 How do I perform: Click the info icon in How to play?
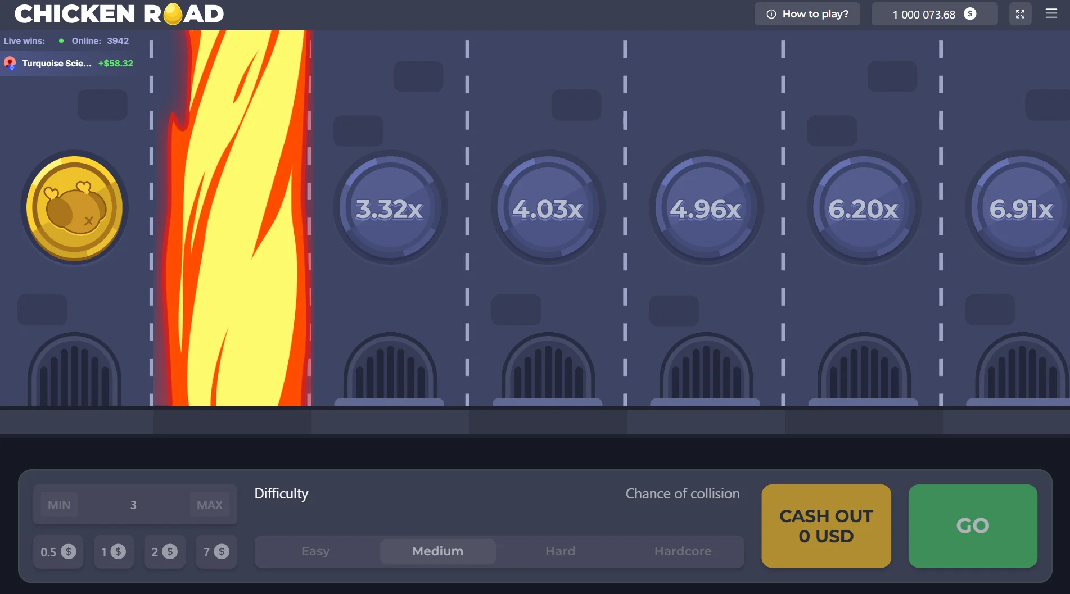771,14
